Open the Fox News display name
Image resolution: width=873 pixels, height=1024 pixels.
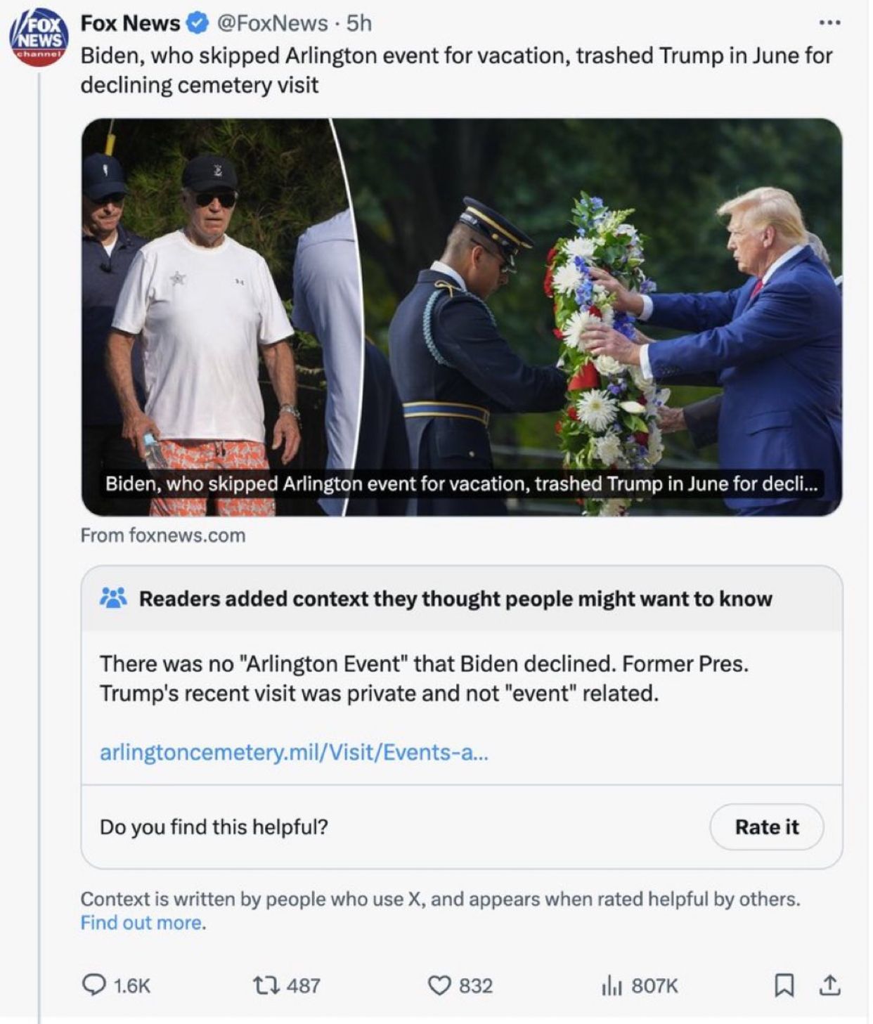(130, 23)
